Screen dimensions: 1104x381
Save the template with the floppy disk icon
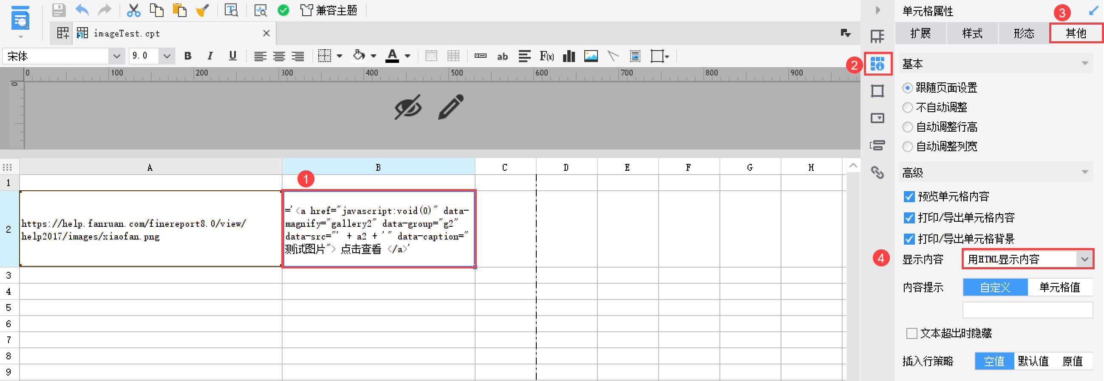tap(59, 10)
